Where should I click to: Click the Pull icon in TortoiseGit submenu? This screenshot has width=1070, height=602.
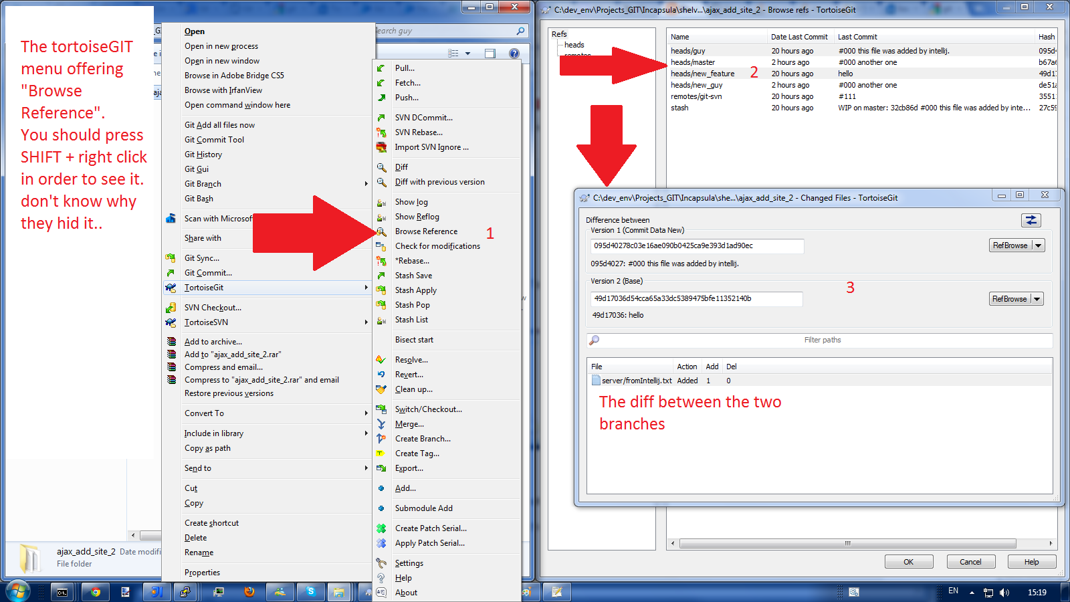[x=381, y=68]
